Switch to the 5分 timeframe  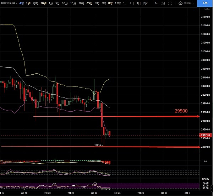[58, 3]
